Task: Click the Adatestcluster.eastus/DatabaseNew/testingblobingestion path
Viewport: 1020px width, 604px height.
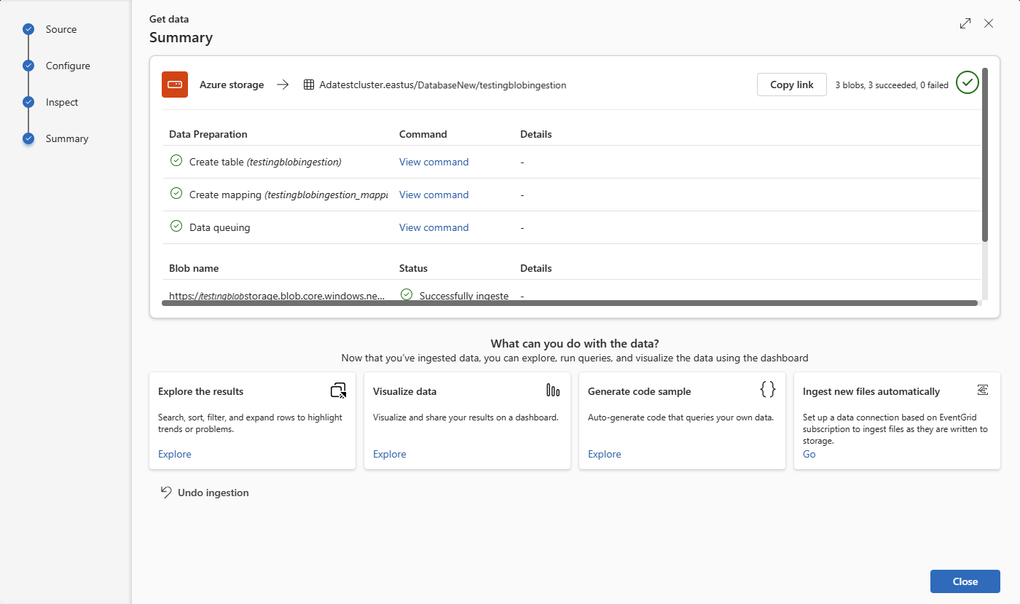Action: (443, 85)
